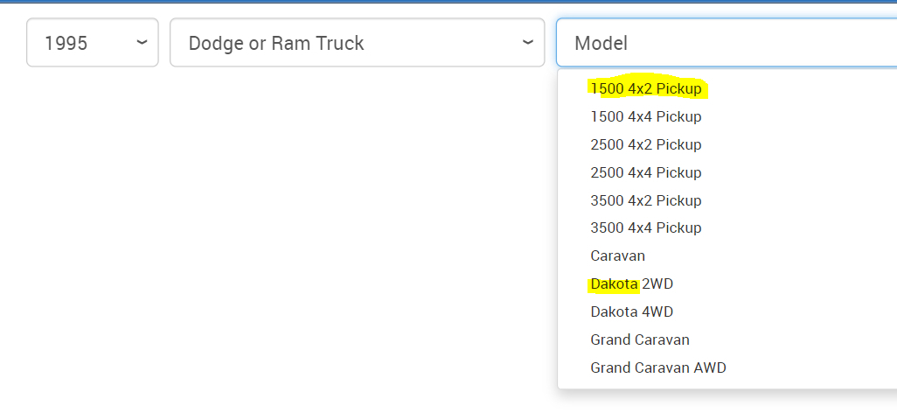Click the 1995 year selector box

point(92,42)
